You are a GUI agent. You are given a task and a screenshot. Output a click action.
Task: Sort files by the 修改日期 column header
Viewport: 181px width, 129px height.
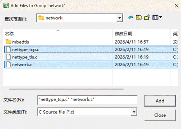coord(123,34)
